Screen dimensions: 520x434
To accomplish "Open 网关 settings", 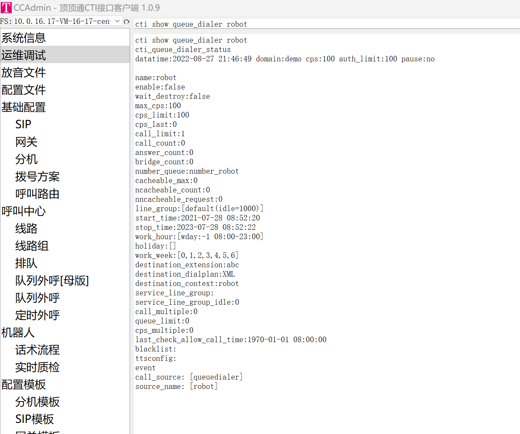I will click(26, 142).
